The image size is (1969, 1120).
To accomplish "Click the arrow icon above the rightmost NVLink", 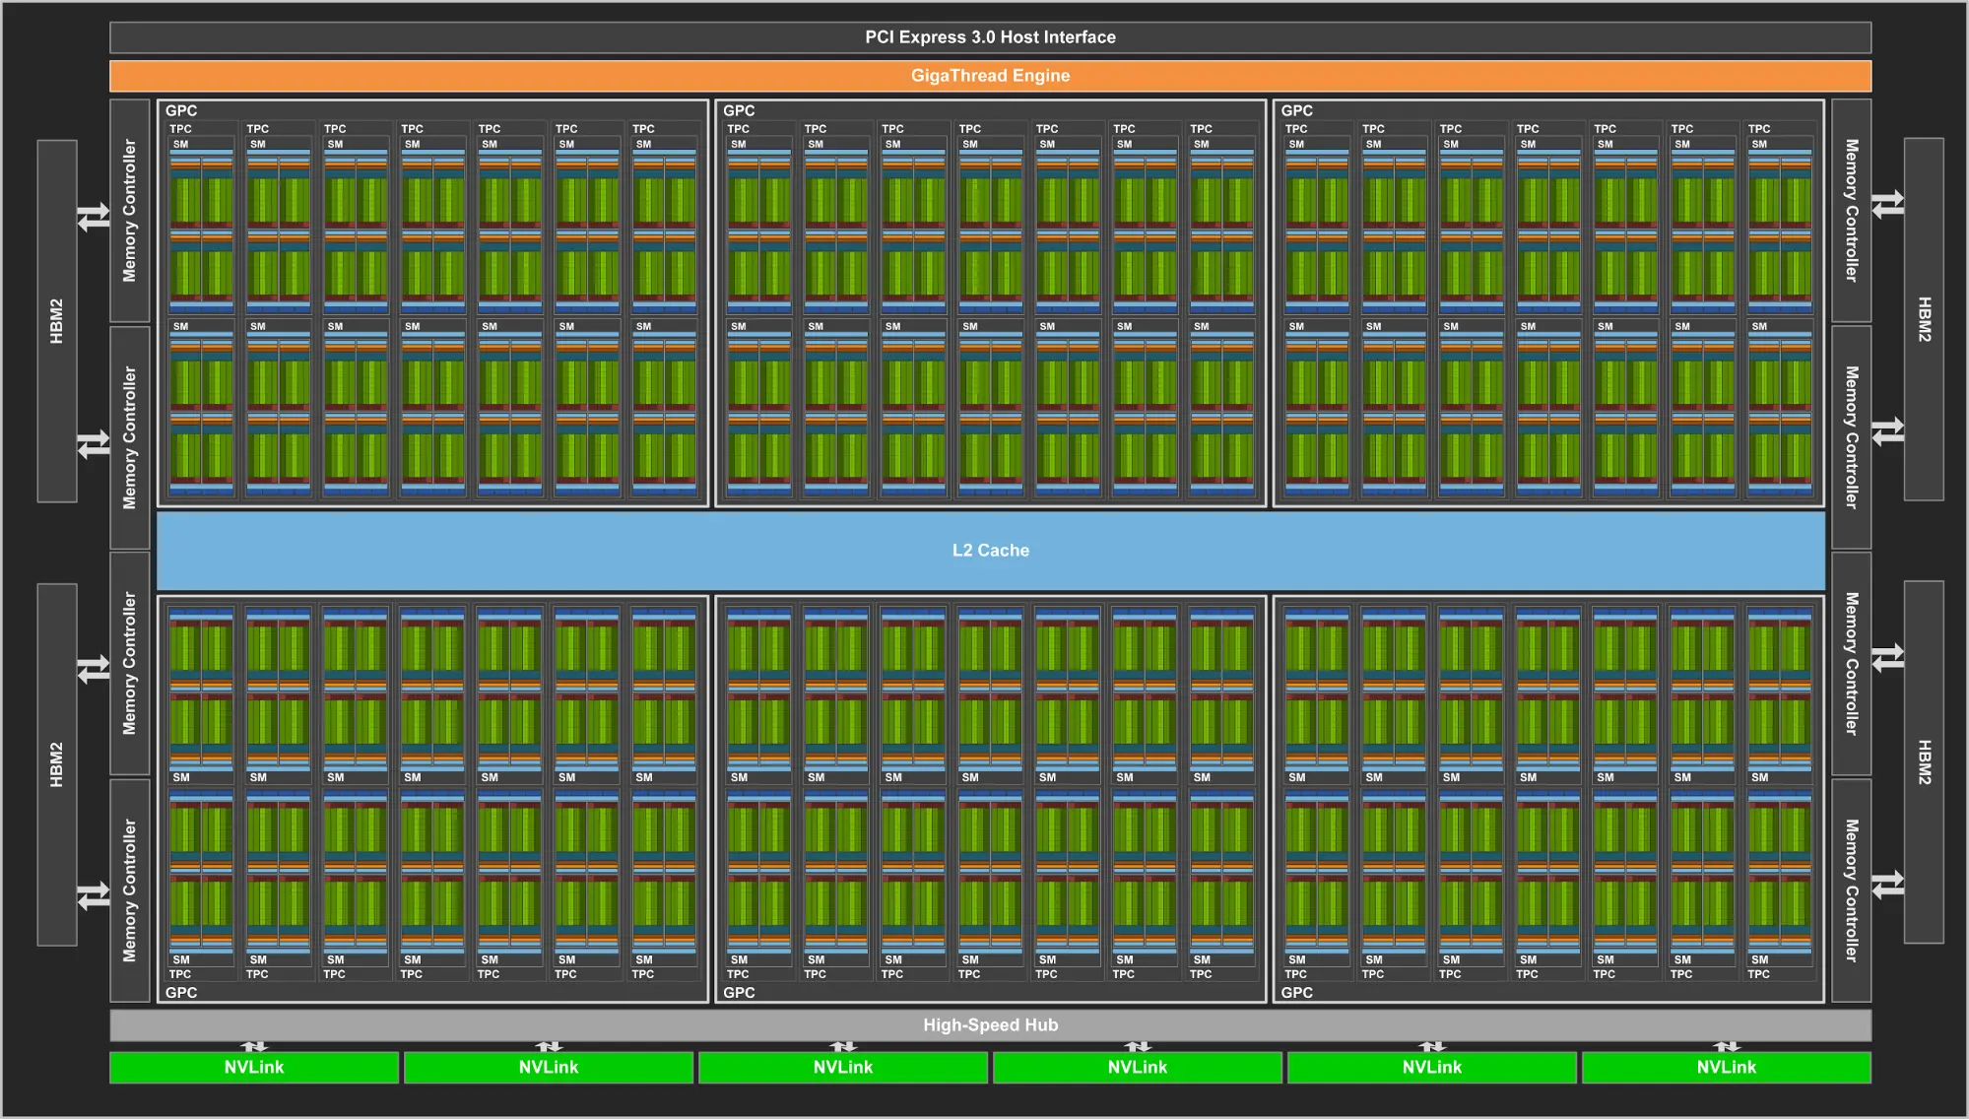I will tap(1726, 1047).
